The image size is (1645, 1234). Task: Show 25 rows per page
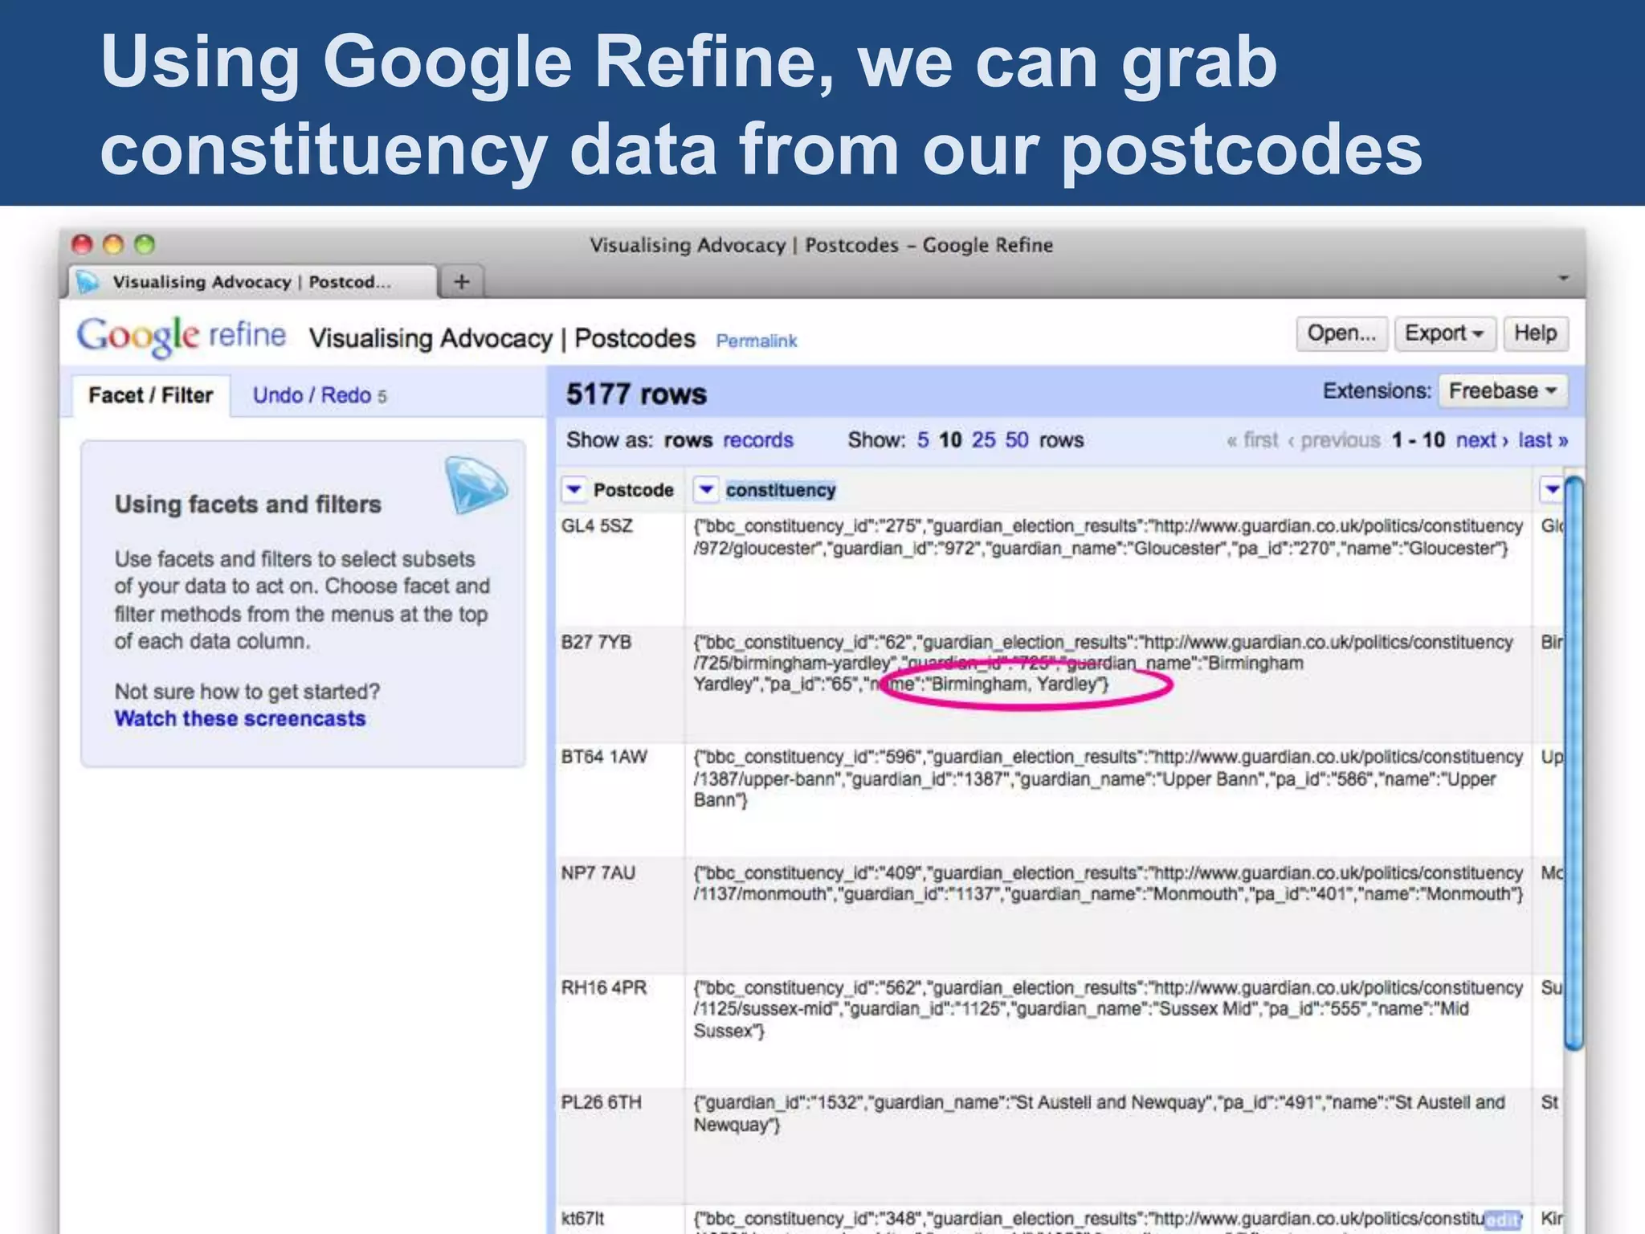click(x=983, y=440)
